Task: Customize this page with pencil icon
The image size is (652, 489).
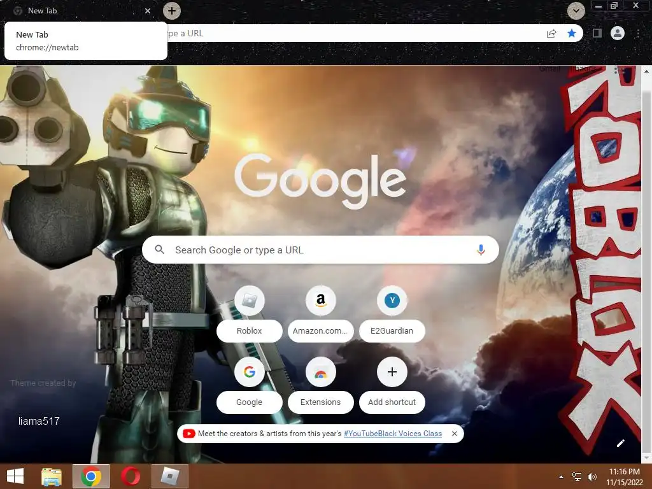Action: (620, 443)
